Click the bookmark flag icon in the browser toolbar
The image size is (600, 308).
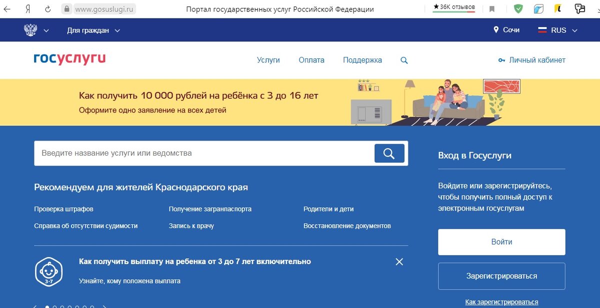(492, 8)
